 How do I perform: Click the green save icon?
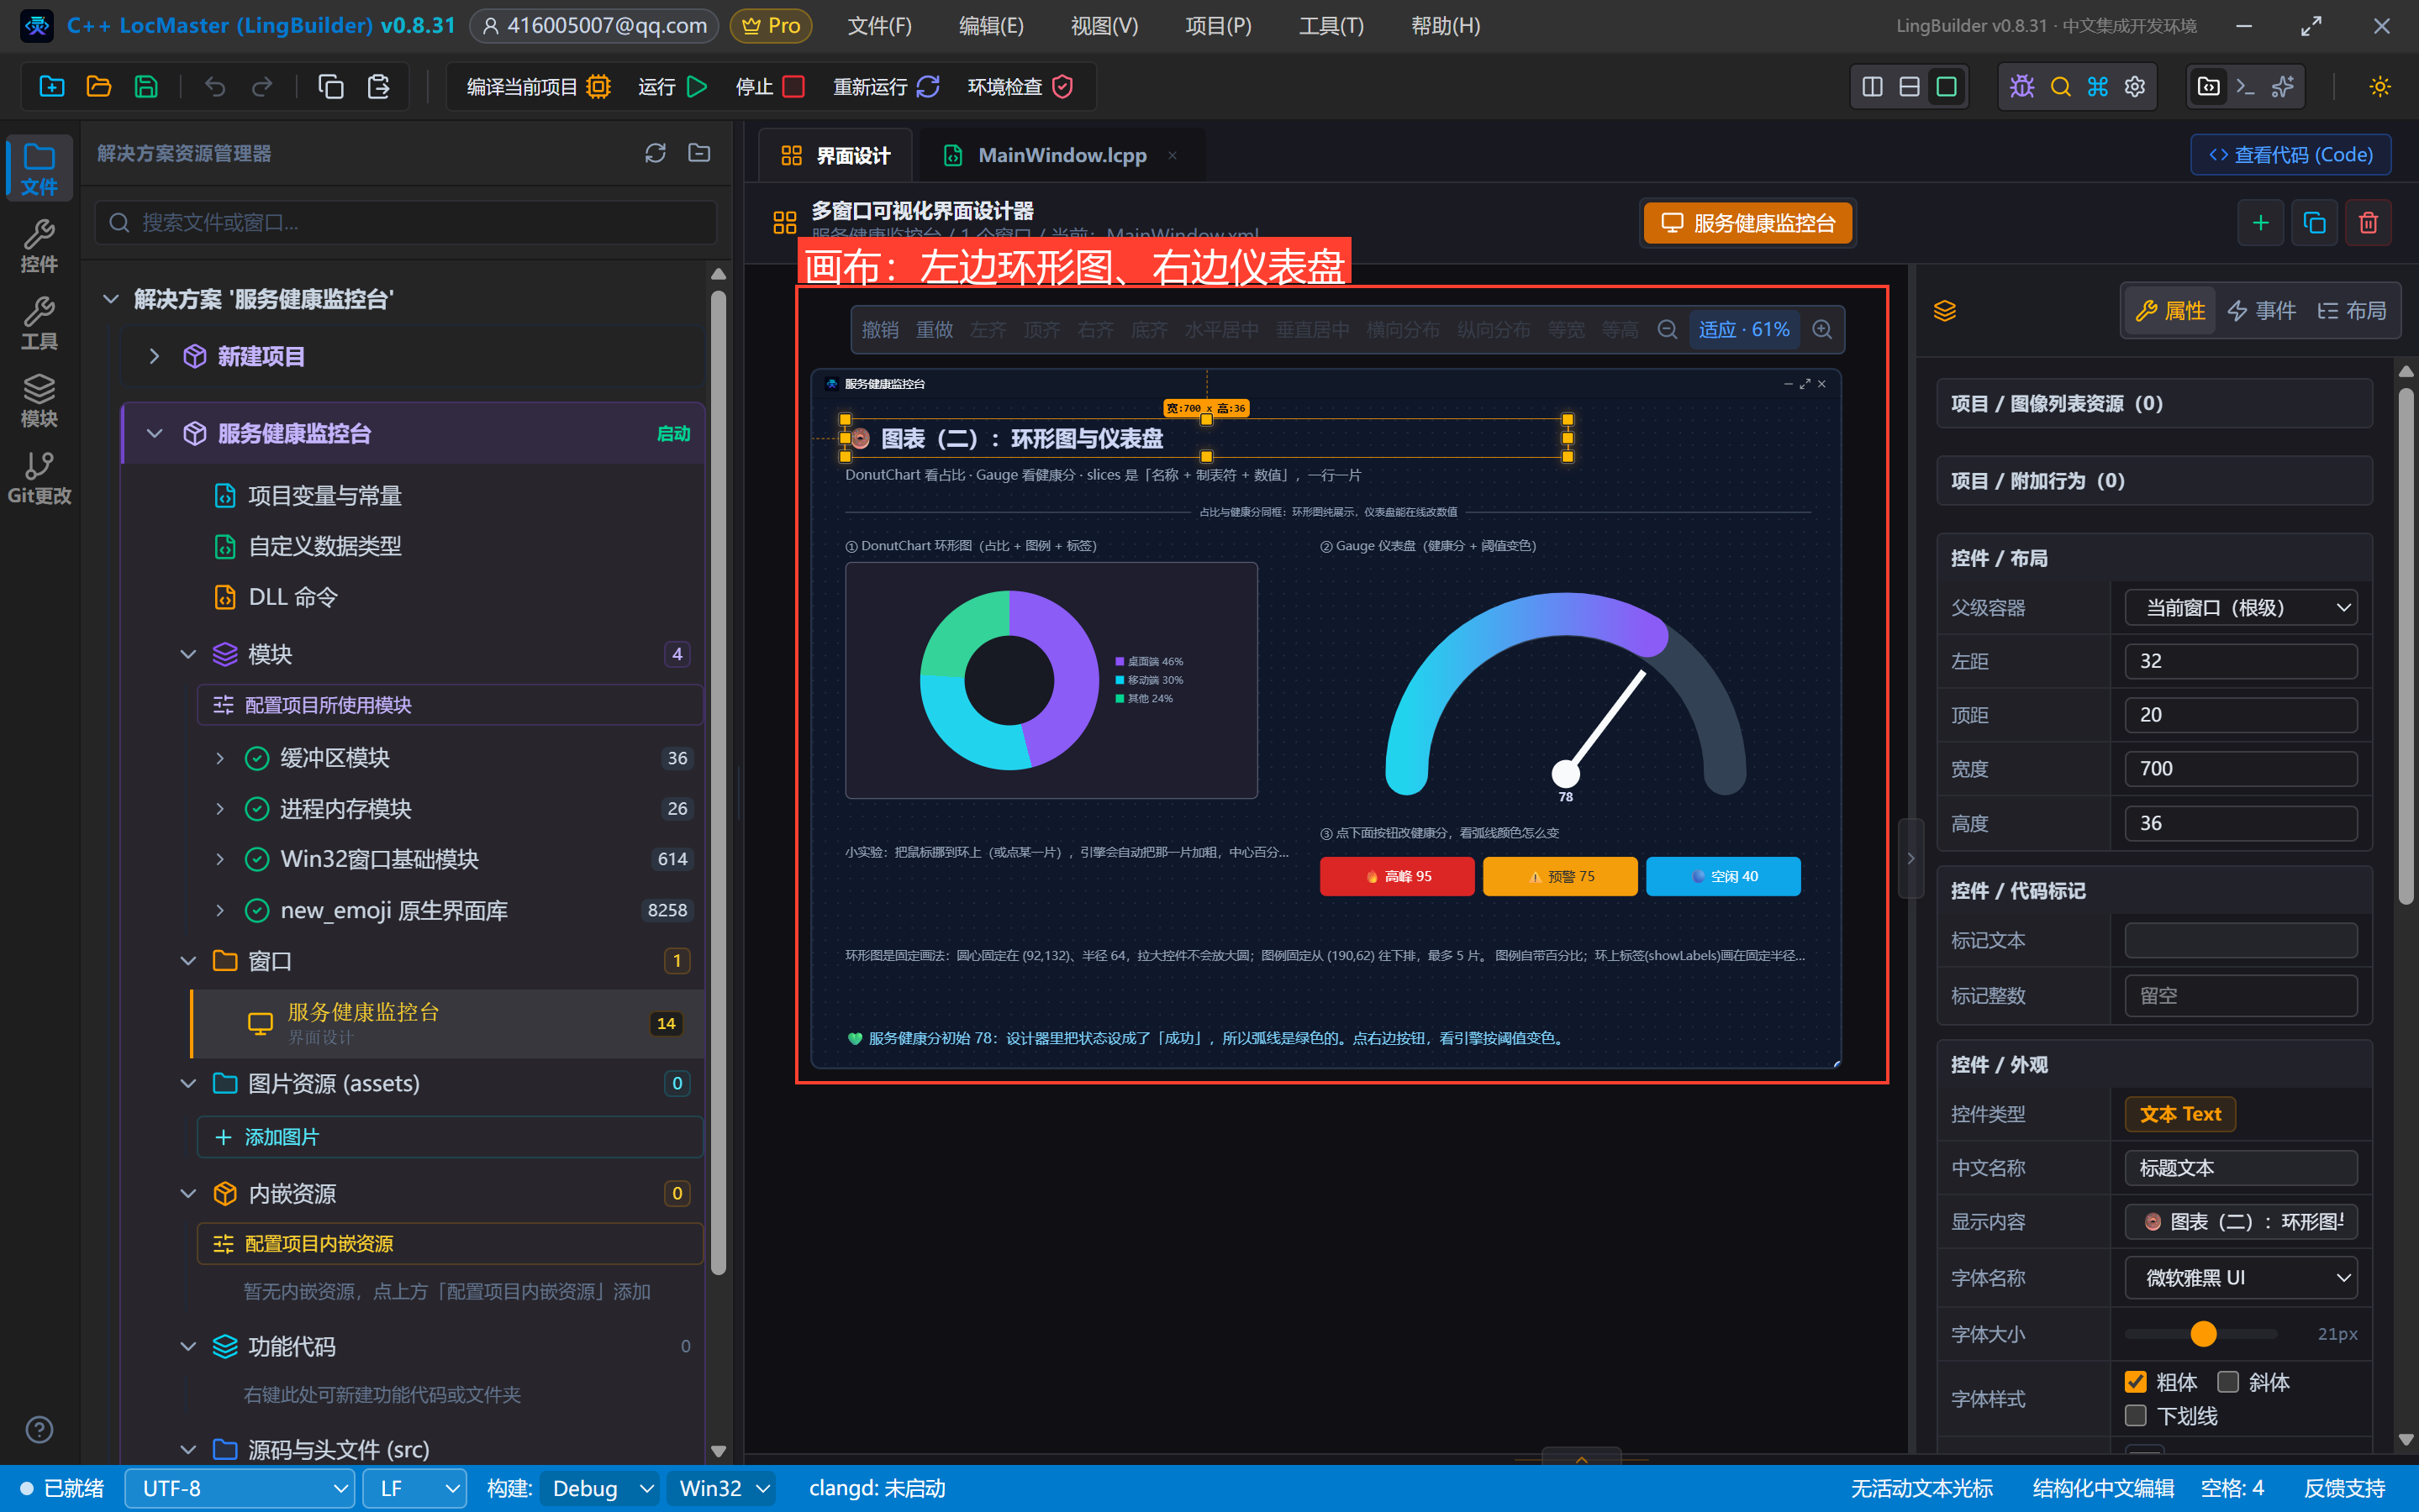pos(146,87)
